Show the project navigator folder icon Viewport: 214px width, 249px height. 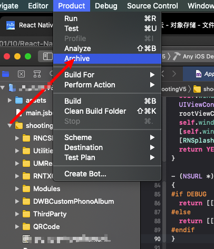5,74
